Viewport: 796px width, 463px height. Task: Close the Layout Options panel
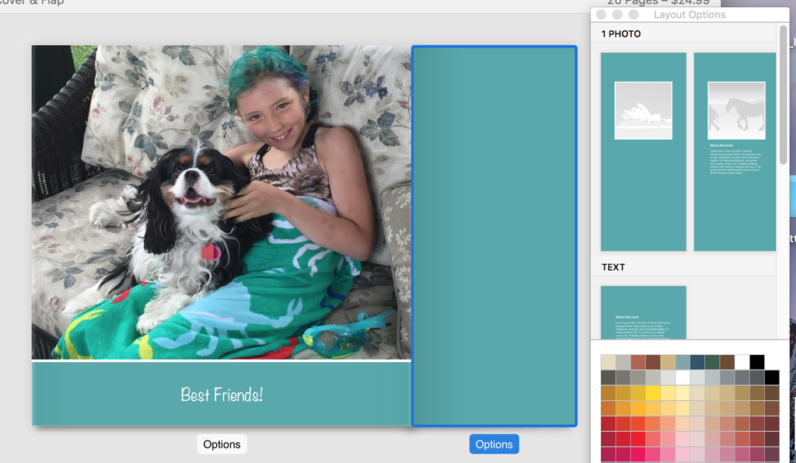(601, 14)
